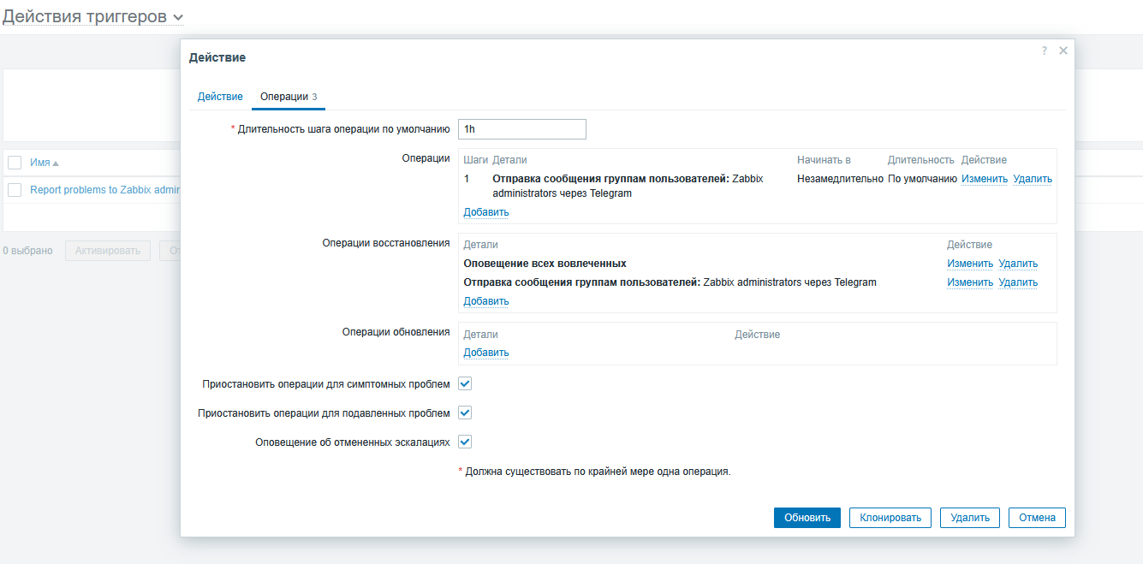Click the Клонировать button
Viewport: 1143px width, 564px height.
(890, 518)
